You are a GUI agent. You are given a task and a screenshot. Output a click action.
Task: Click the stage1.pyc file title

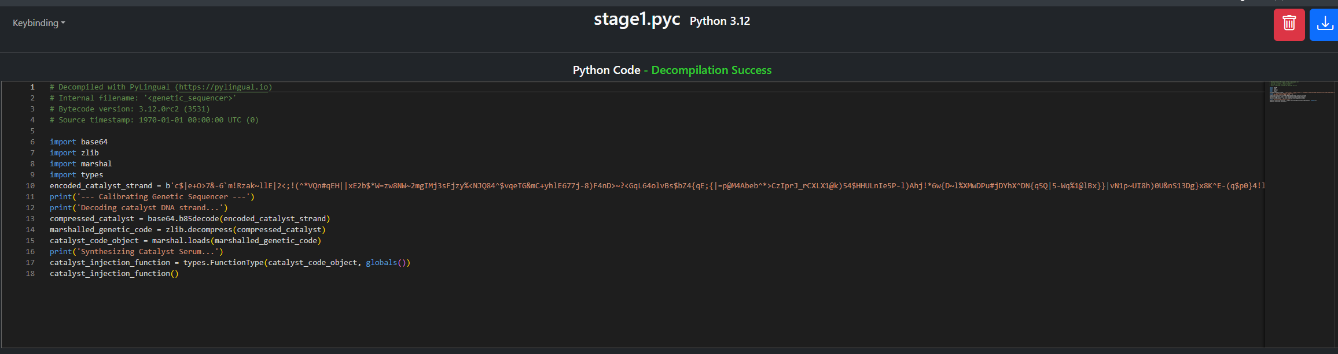[637, 19]
